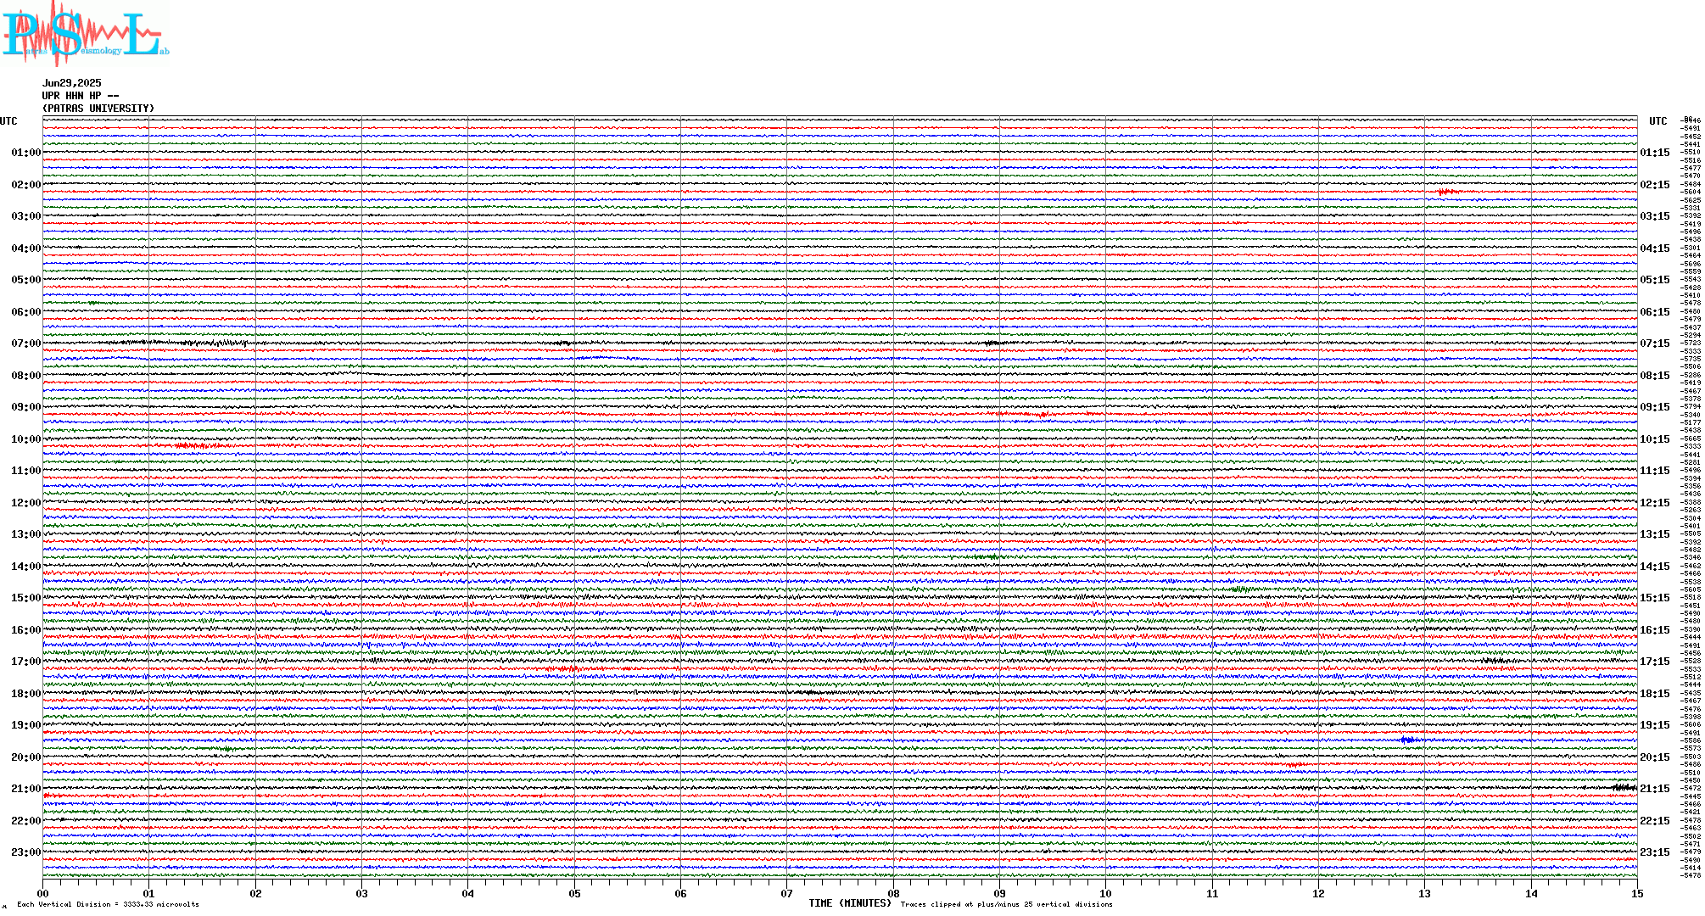Click the Traces clipped at plus/minus note

pos(1007,904)
